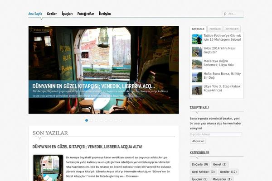Open the Doğada (8) category
The image size is (272, 181).
(x=200, y=164)
